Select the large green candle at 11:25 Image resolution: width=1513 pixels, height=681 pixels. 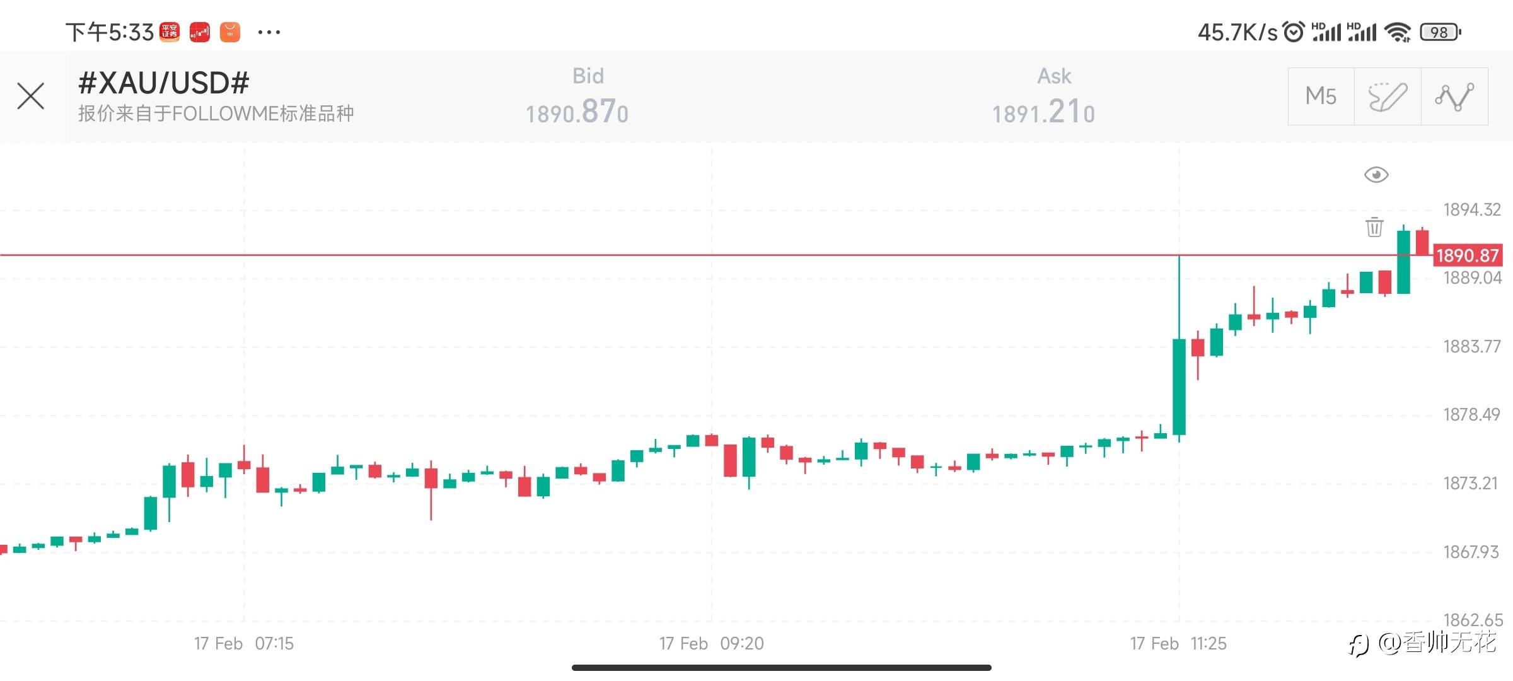click(x=1179, y=387)
